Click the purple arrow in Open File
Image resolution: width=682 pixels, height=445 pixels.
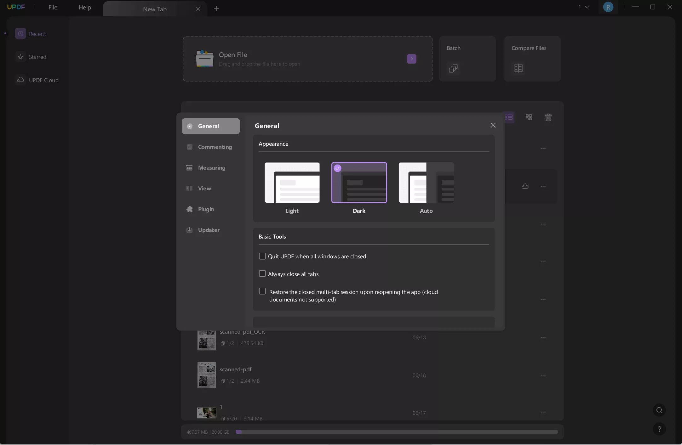tap(411, 59)
